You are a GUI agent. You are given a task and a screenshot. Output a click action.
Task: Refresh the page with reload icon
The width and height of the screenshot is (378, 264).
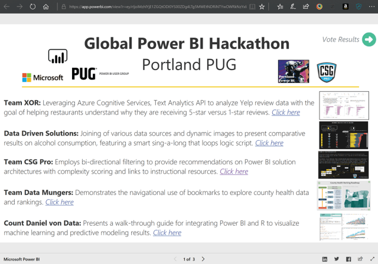32,6
